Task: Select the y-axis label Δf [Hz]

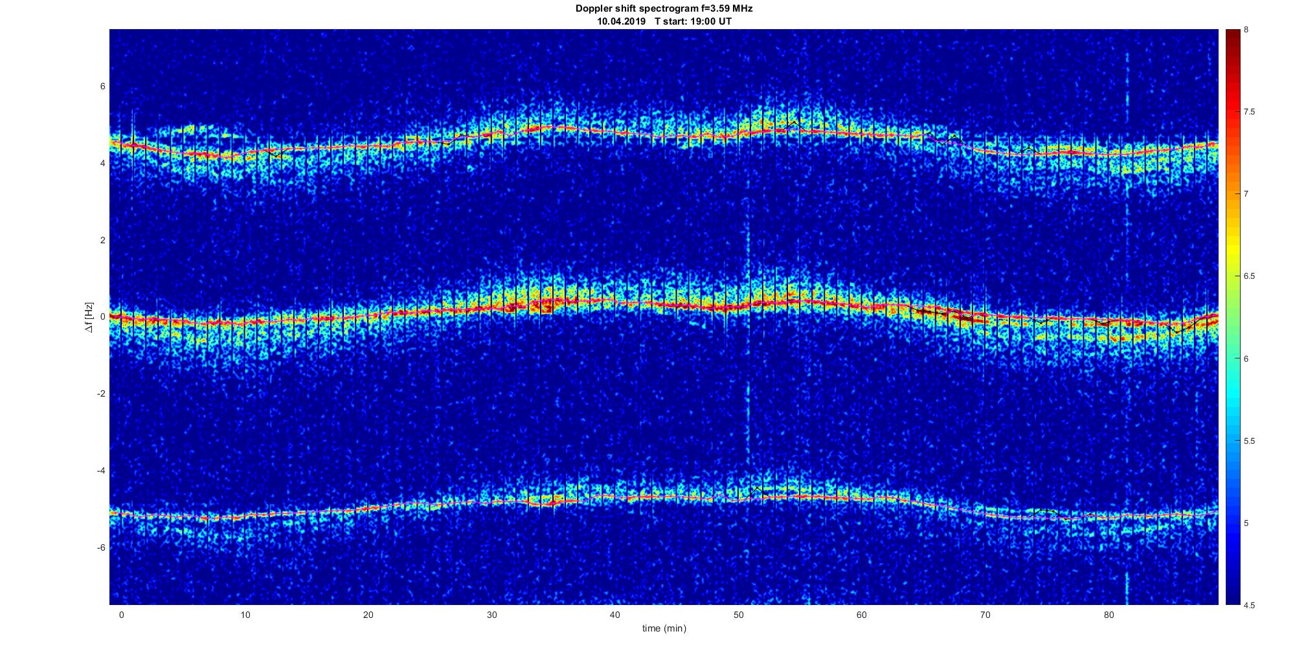Action: pos(89,317)
